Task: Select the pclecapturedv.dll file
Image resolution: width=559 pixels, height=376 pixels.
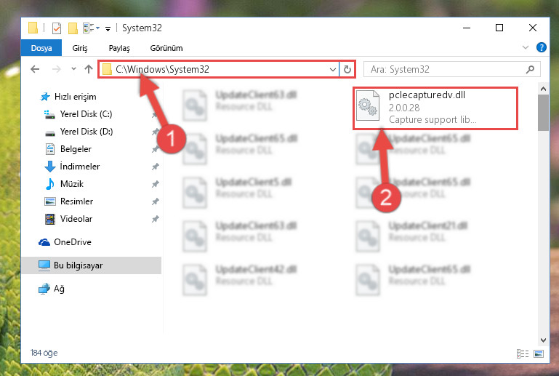Action: tap(435, 108)
